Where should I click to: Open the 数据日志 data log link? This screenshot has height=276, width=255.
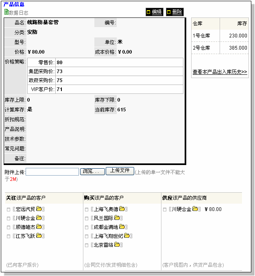coord(19,13)
